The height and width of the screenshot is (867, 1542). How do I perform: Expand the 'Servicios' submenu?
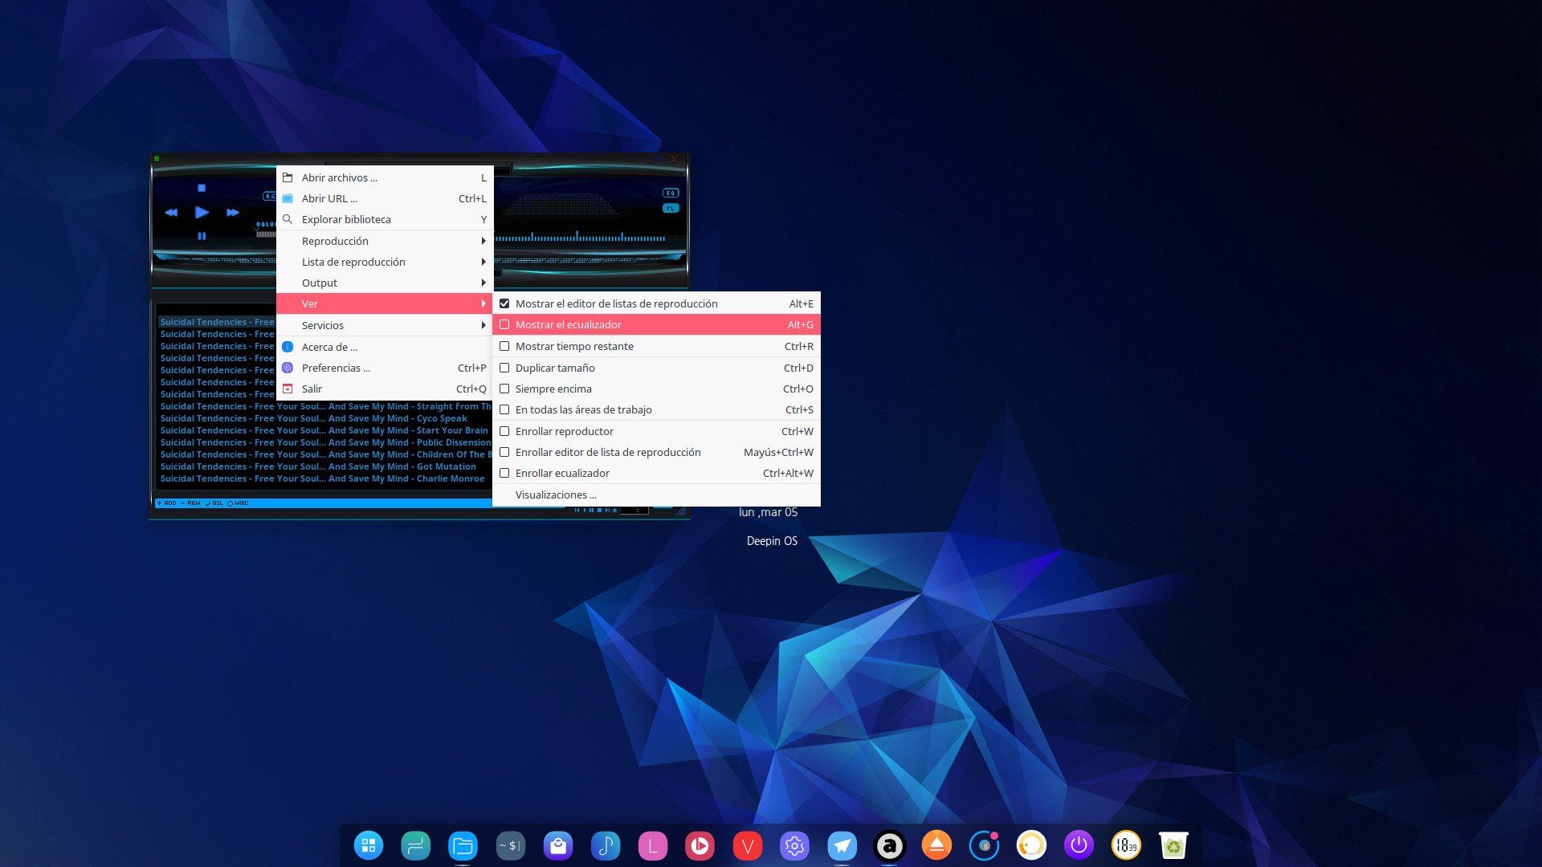click(385, 325)
